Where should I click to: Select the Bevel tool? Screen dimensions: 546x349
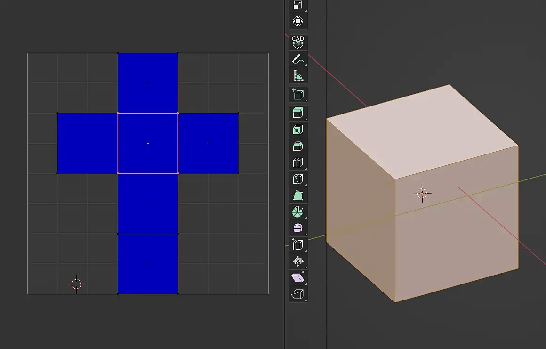coord(298,146)
